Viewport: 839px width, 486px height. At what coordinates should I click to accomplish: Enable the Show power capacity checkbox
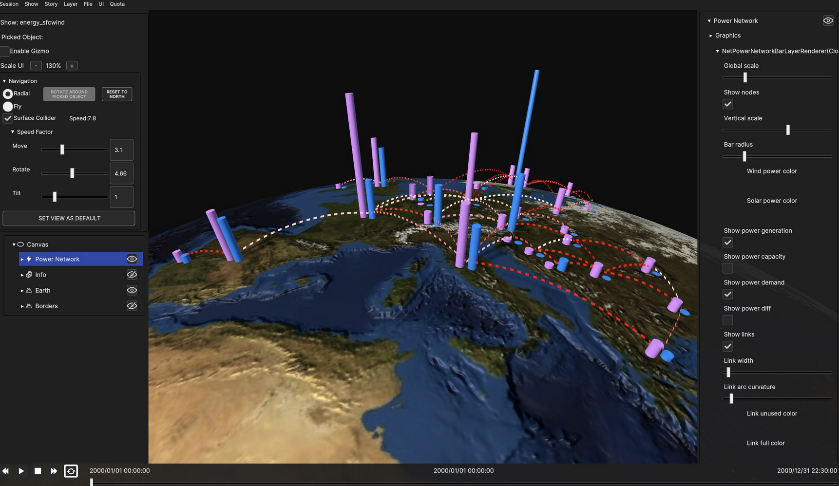pos(727,268)
